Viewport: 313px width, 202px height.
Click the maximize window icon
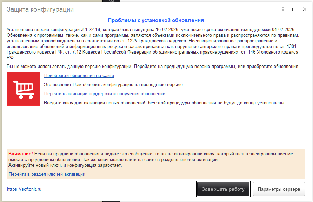(x=294, y=9)
